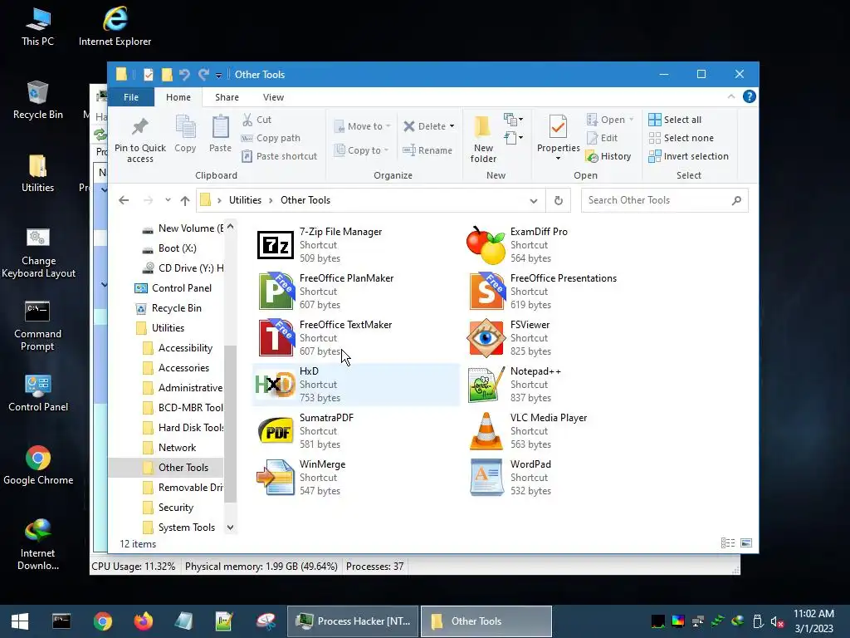Click in the Search Other Tools field

(665, 200)
